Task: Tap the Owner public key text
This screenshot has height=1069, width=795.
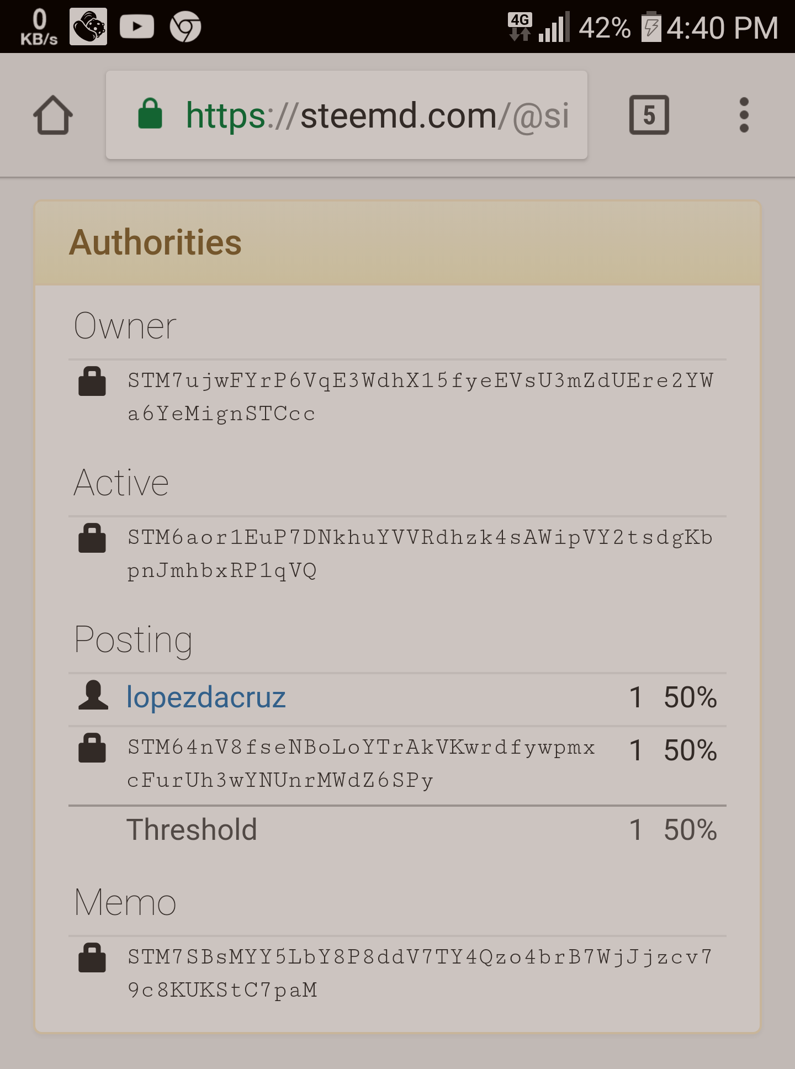Action: tap(420, 397)
